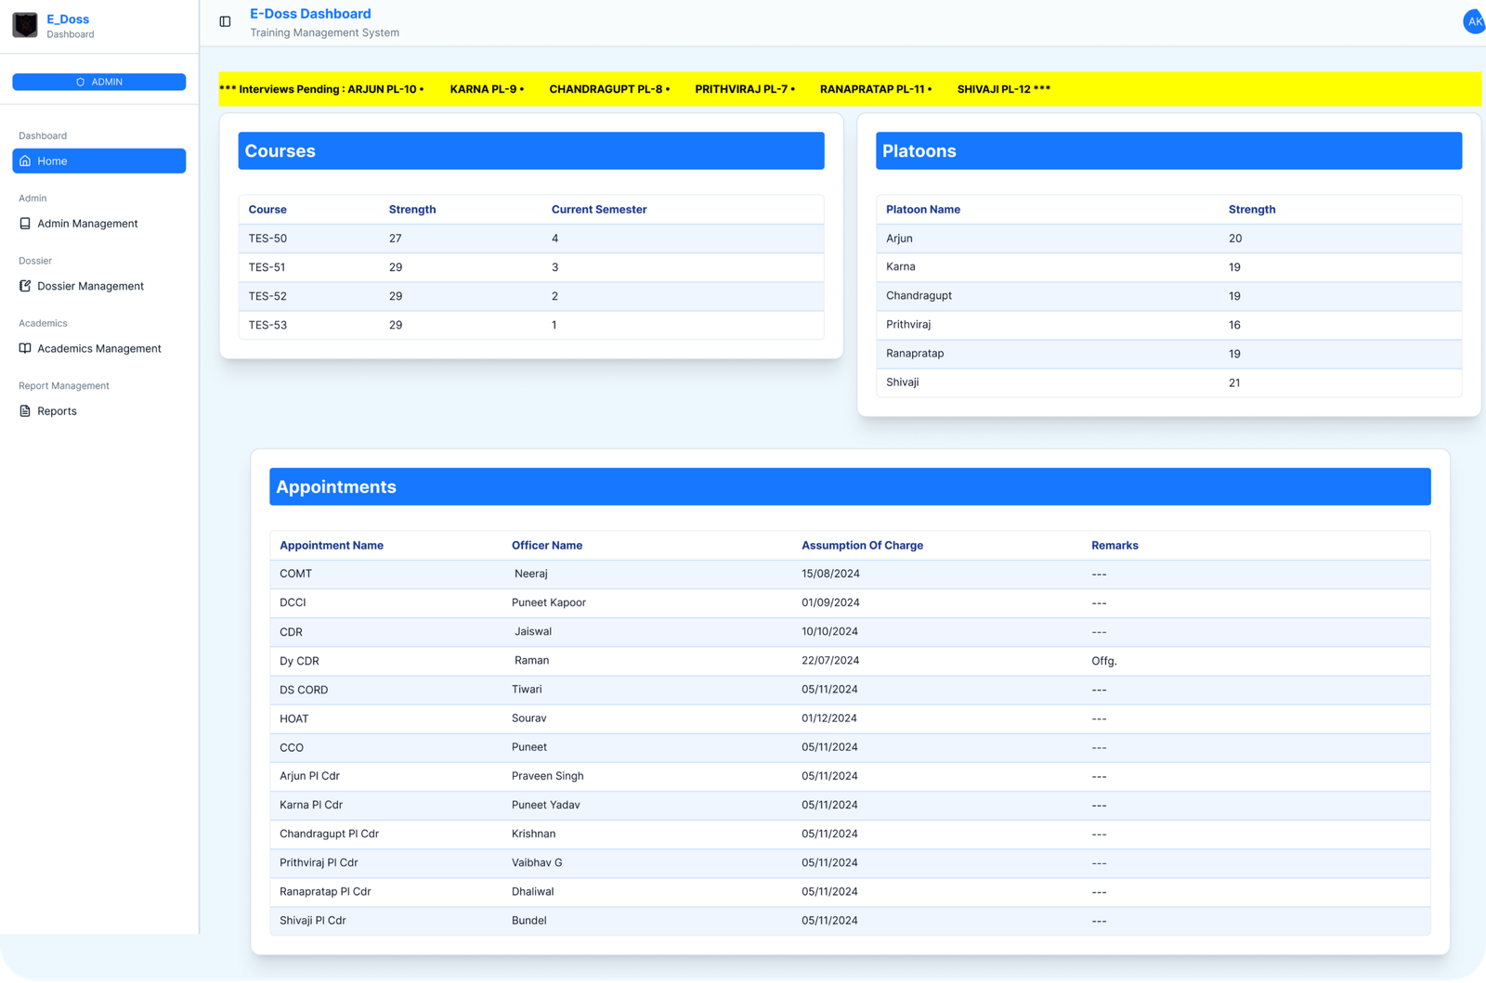Click the Current Semester column header
1486x983 pixels.
click(x=599, y=210)
